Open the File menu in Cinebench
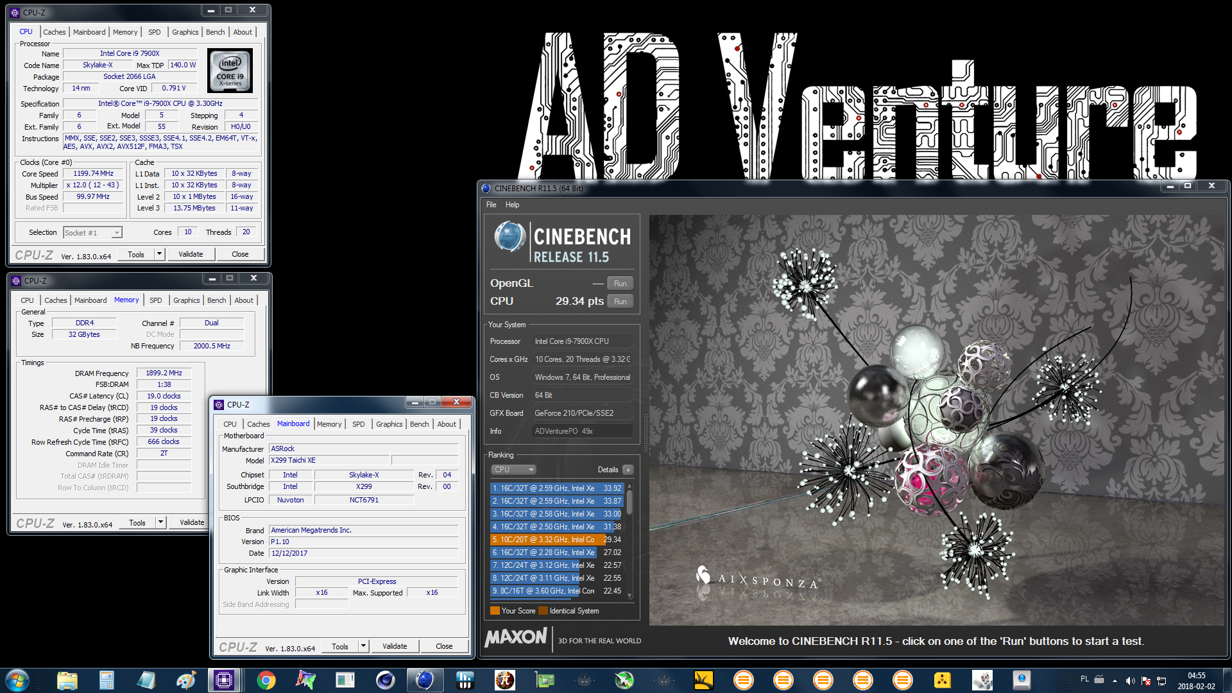The image size is (1232, 693). tap(491, 205)
